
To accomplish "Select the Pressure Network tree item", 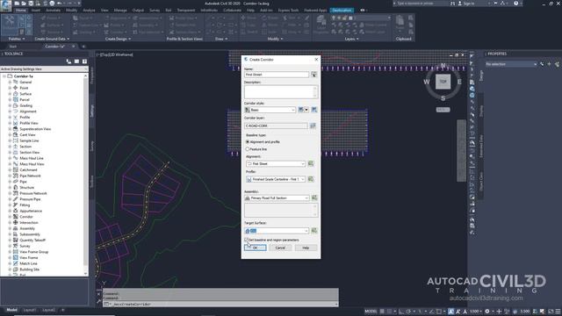I will pyautogui.click(x=33, y=193).
